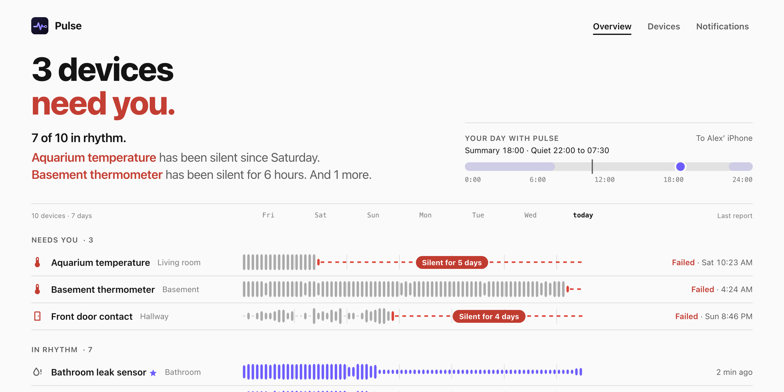Screen dimensions: 784x392
Task: Click the 'Tue' column header
Action: point(478,215)
